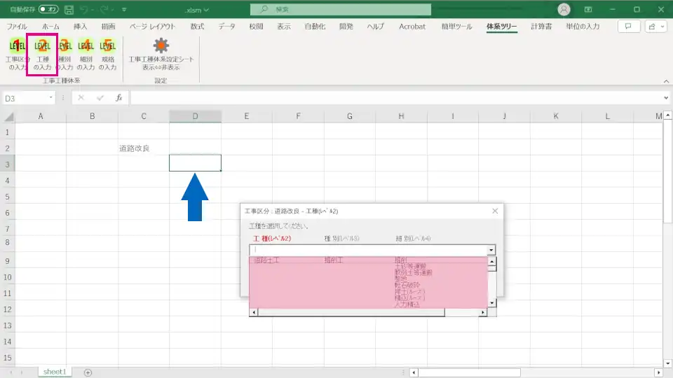Click the Level 5 規格の入力 icon
Viewport: 673px width, 378px height.
tap(107, 47)
